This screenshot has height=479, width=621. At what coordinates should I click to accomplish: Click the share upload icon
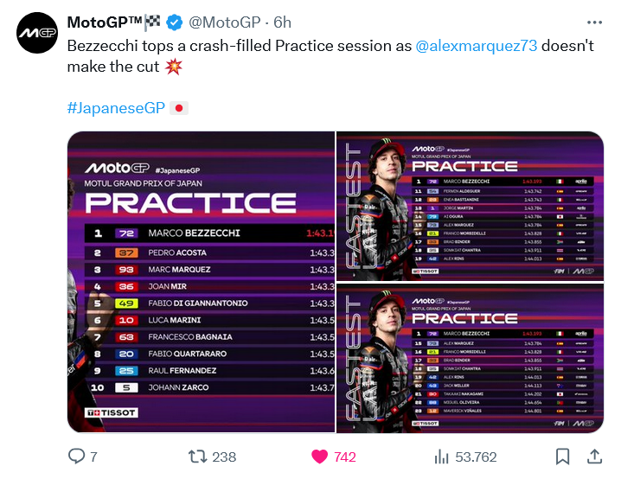pyautogui.click(x=594, y=457)
